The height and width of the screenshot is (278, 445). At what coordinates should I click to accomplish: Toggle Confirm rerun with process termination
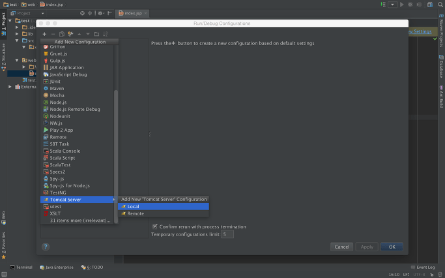click(x=155, y=226)
